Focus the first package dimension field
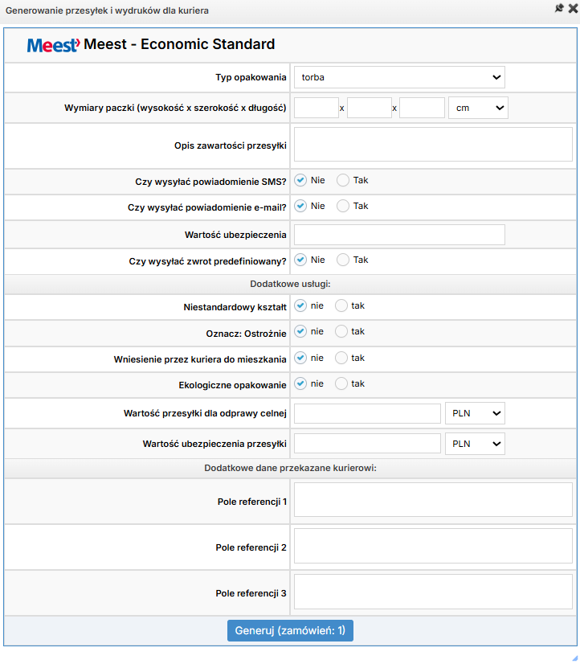The height and width of the screenshot is (664, 580). (x=317, y=108)
